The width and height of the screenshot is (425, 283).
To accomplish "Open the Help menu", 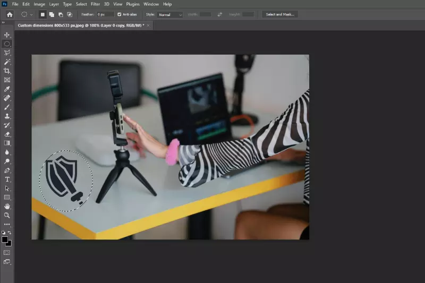I will [167, 4].
